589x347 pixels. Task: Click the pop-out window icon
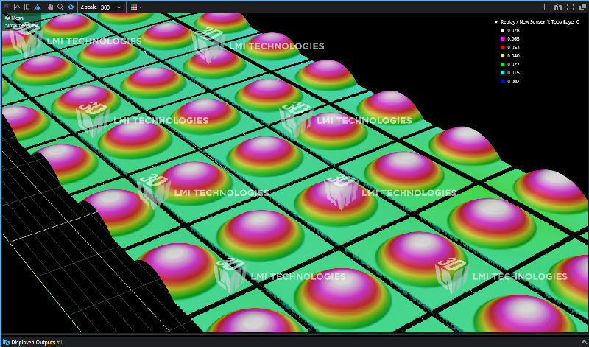[x=582, y=7]
